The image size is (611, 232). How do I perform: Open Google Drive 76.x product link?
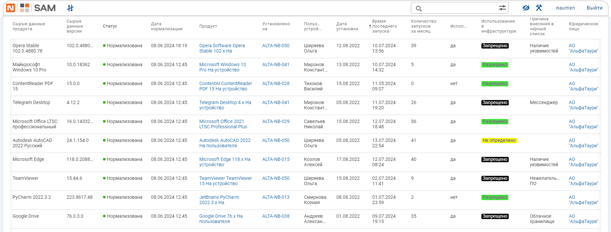click(221, 219)
